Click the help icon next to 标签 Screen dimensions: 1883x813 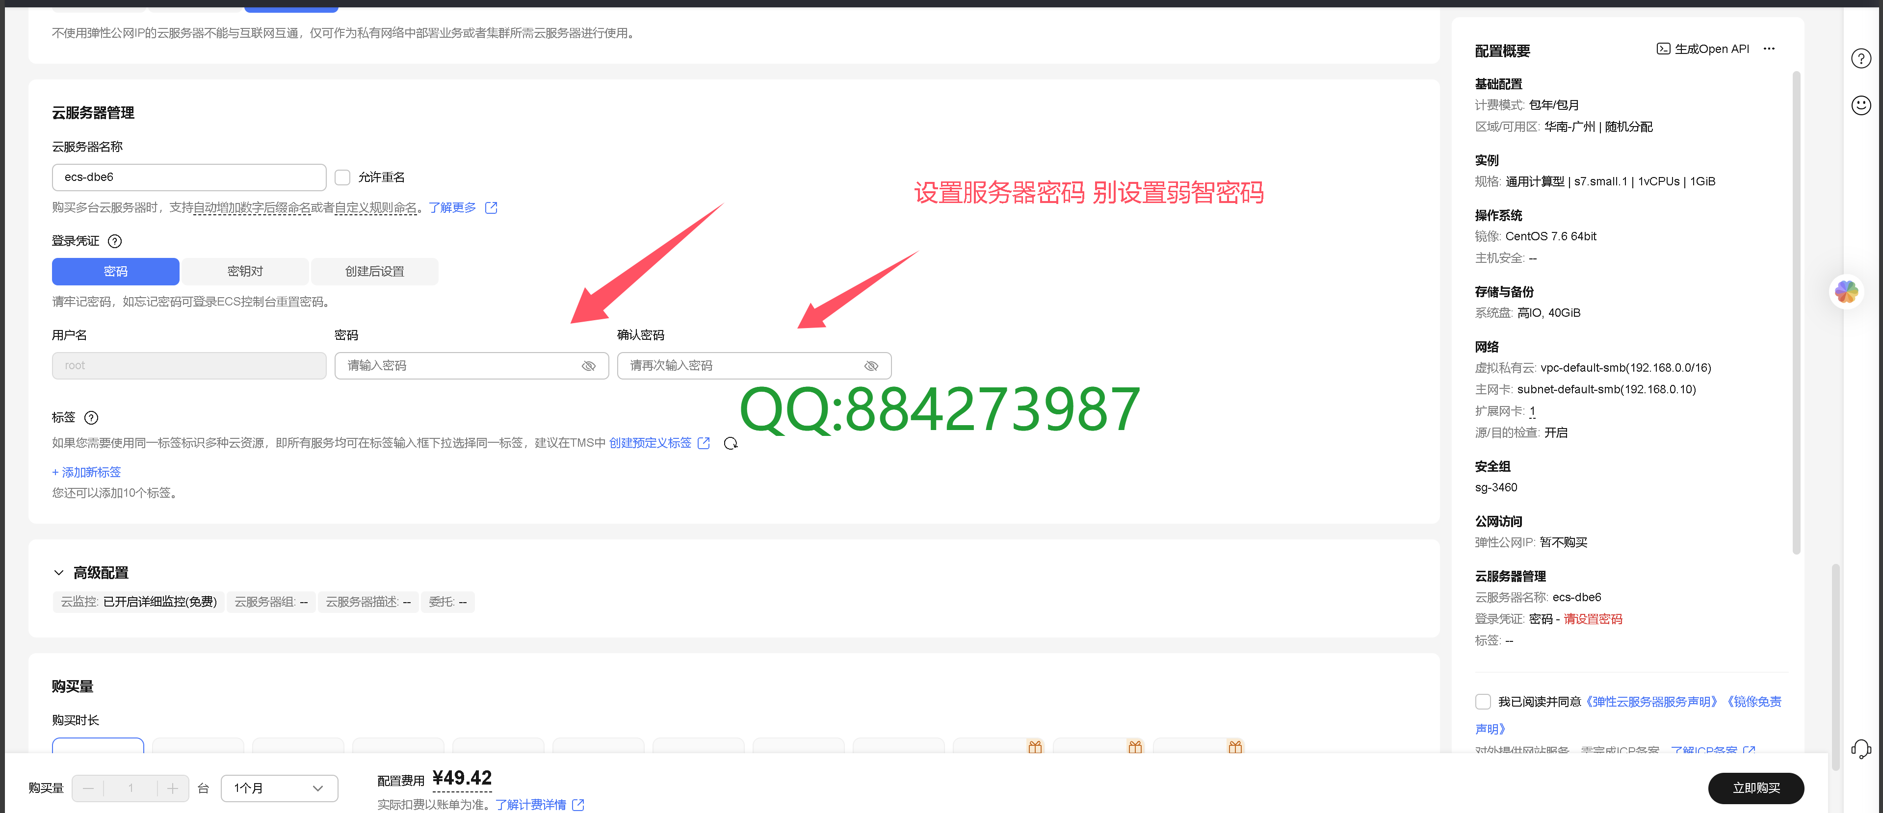pos(91,418)
